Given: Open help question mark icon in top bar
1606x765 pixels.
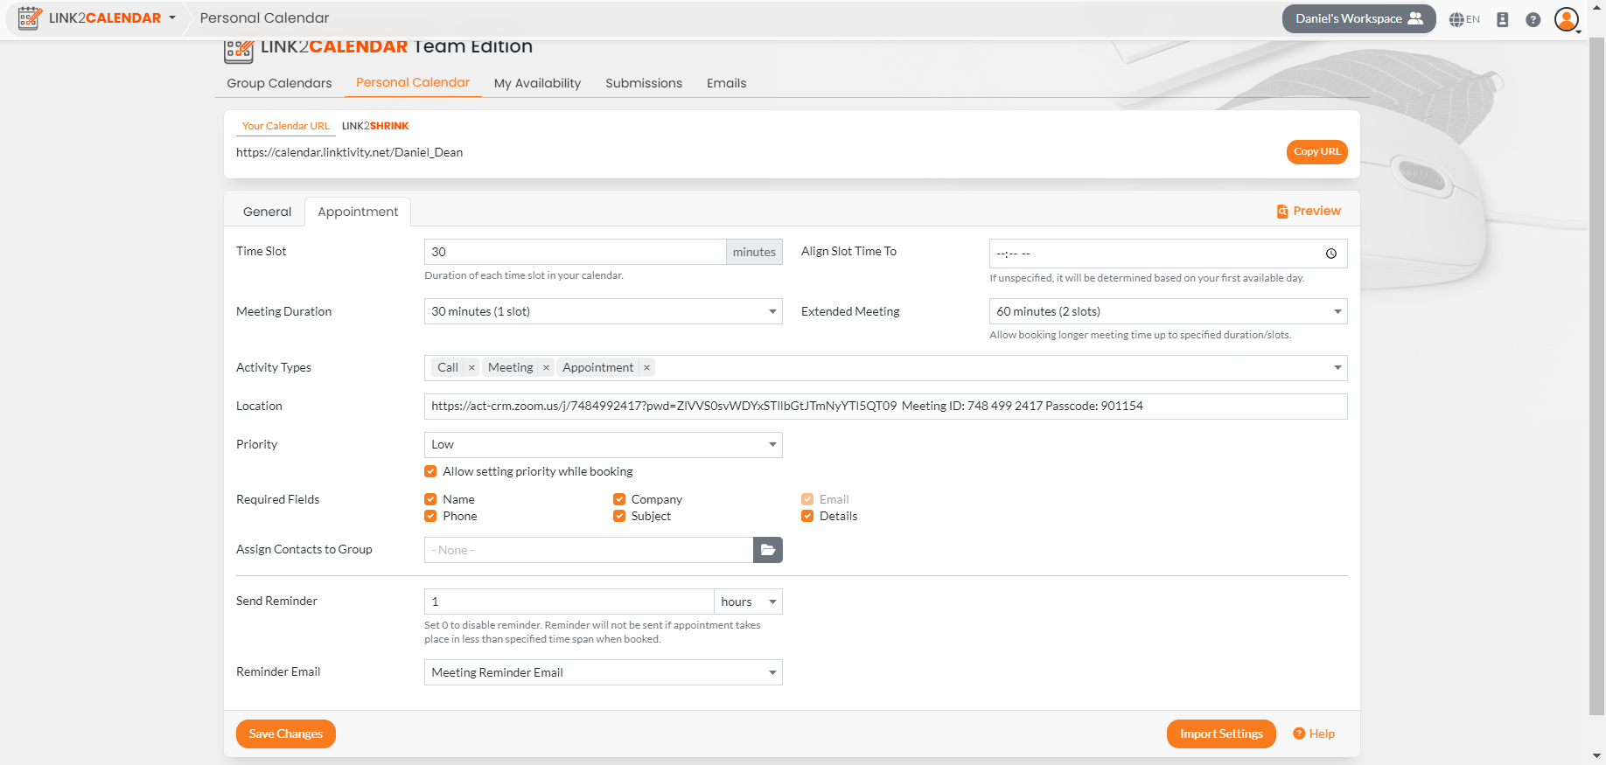Looking at the screenshot, I should (1533, 19).
